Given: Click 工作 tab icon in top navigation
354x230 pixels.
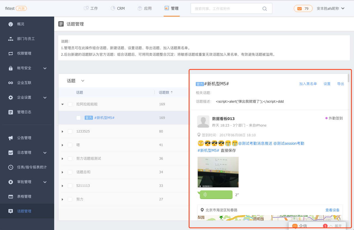Looking at the screenshot, I should [86, 8].
